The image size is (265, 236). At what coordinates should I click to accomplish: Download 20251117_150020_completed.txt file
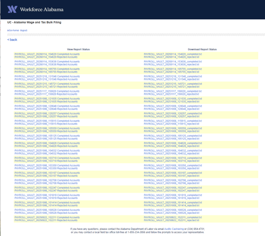pyautogui.click(x=172, y=91)
